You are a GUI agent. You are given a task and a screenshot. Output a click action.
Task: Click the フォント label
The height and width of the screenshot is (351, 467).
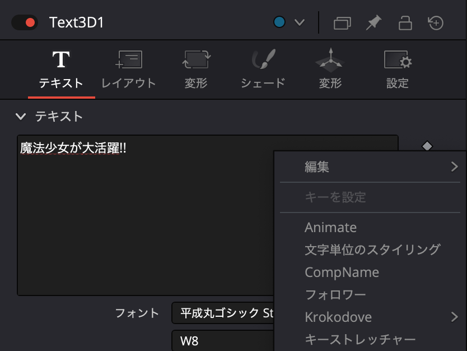coord(137,313)
